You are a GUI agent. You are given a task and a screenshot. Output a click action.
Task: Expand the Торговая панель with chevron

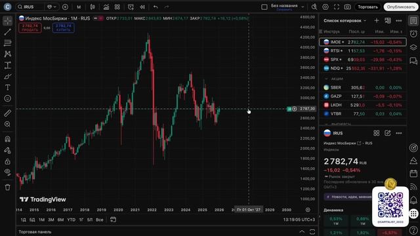(x=302, y=231)
